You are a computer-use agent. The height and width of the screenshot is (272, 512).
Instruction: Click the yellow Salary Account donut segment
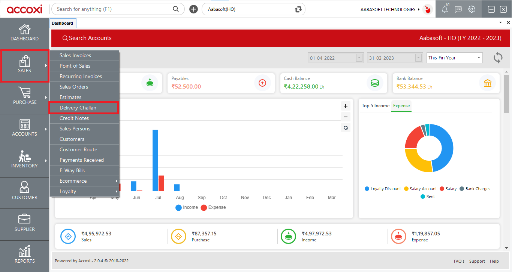click(416, 161)
